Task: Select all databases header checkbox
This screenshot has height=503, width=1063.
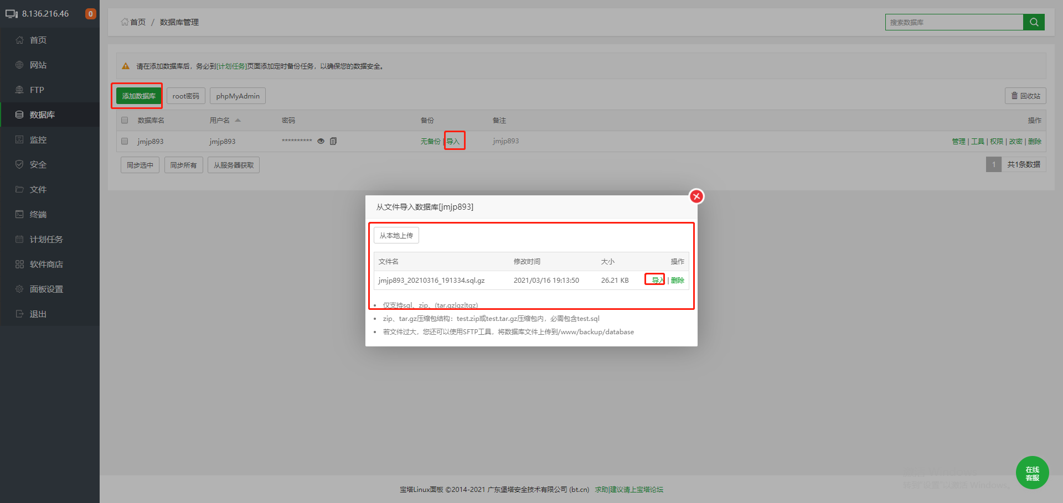Action: tap(125, 120)
